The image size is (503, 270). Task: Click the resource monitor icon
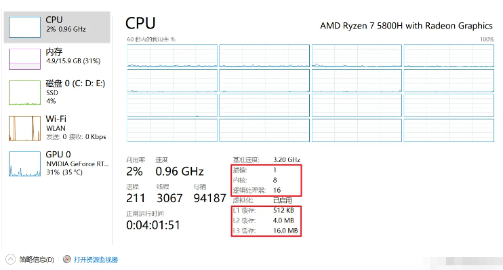click(x=66, y=259)
